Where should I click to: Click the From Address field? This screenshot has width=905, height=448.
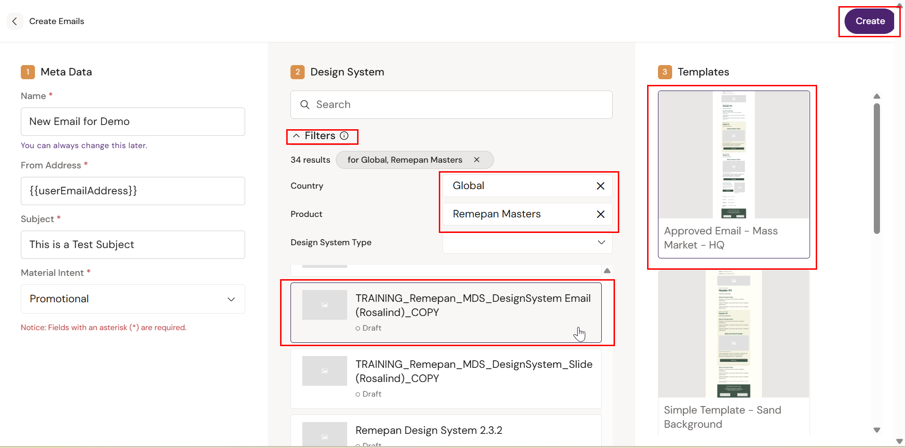[x=133, y=191]
